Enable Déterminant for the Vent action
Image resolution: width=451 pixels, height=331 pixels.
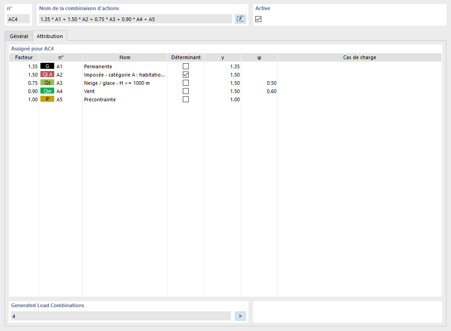coord(186,91)
